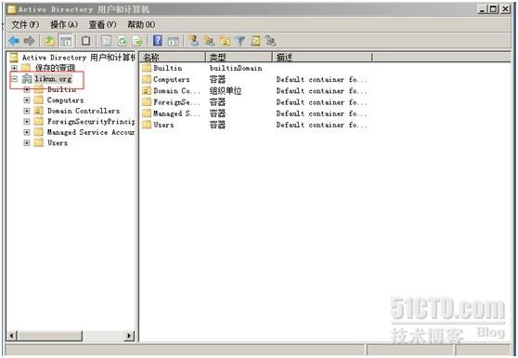Select Users in the left tree
518x358 pixels.
(x=58, y=142)
